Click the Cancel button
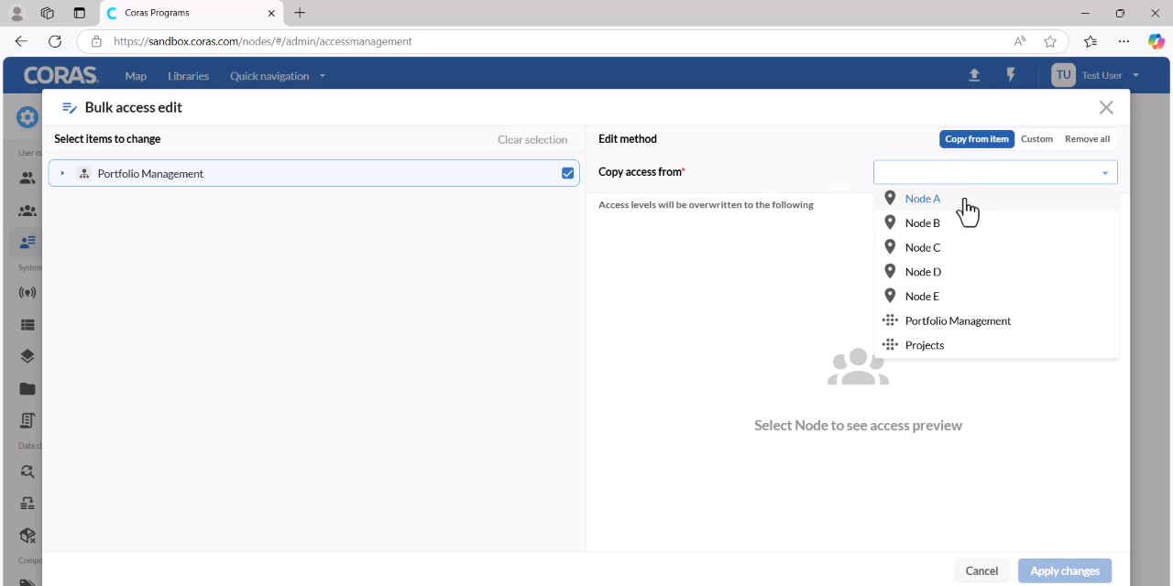This screenshot has width=1173, height=586. (x=981, y=570)
